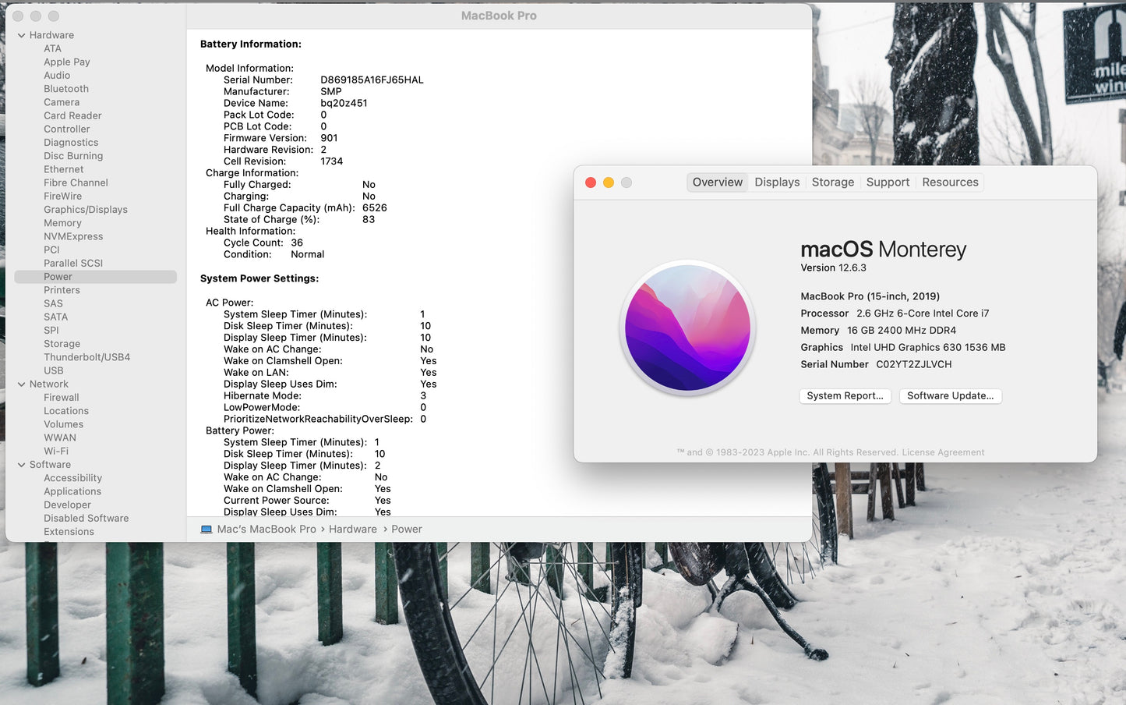Select Applications under Software section
The width and height of the screenshot is (1126, 705).
(x=72, y=491)
